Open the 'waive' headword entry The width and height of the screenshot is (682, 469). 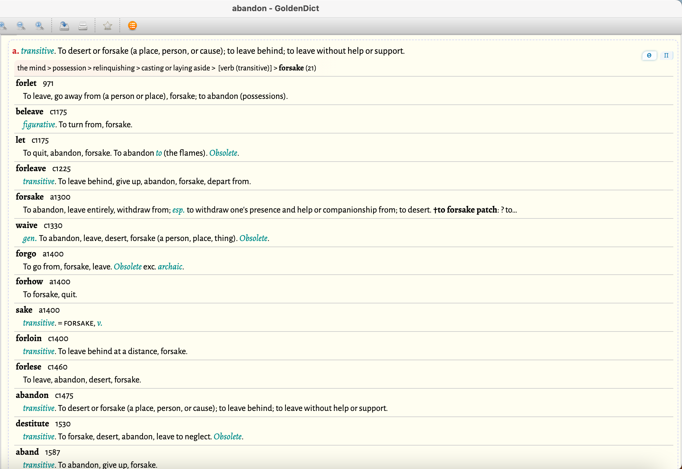pyautogui.click(x=27, y=225)
